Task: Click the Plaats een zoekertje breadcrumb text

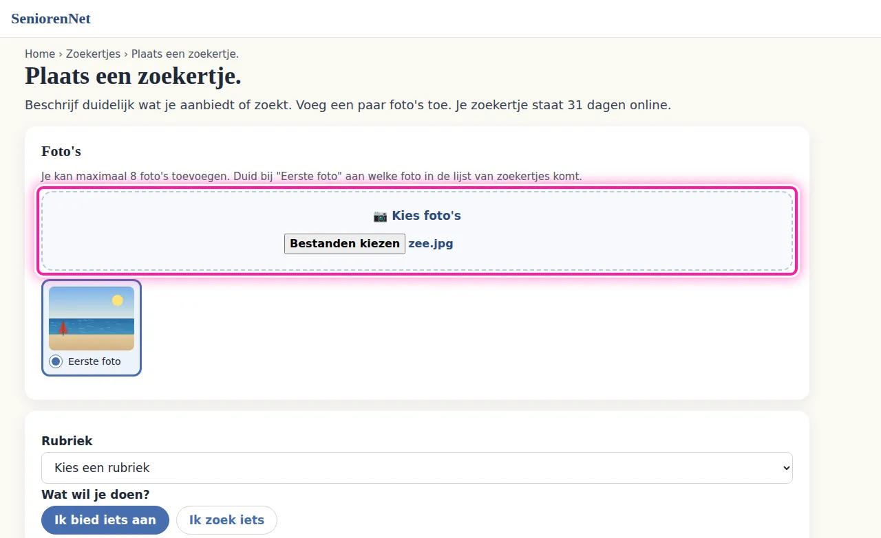Action: (185, 54)
